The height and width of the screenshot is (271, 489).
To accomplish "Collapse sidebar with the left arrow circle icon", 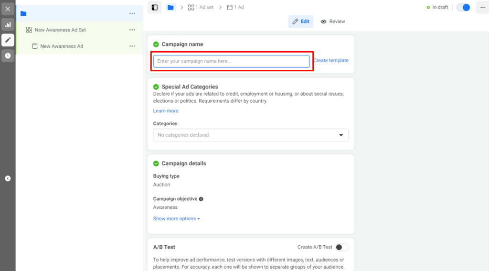I will (x=8, y=179).
